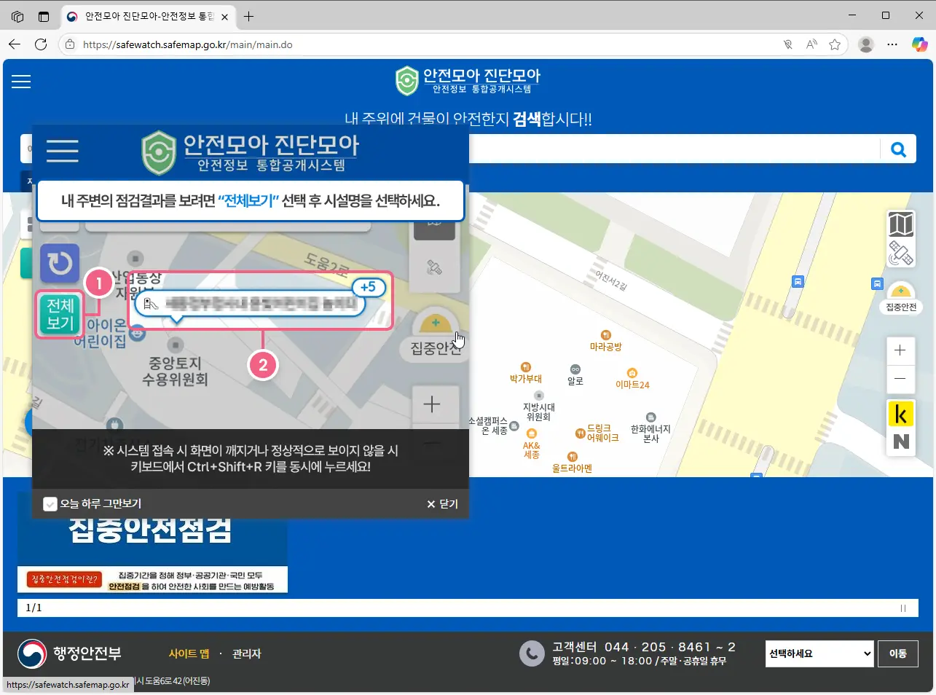The width and height of the screenshot is (936, 695).
Task: Add this page to favorites
Action: pos(835,44)
